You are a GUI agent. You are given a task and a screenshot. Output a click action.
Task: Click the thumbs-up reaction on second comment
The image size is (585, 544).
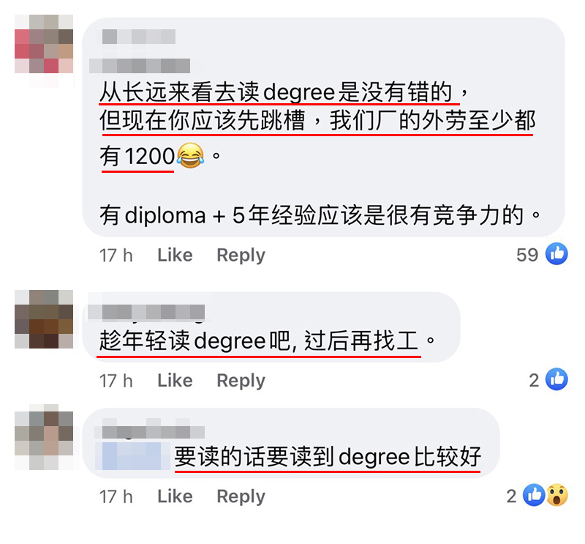(x=556, y=379)
